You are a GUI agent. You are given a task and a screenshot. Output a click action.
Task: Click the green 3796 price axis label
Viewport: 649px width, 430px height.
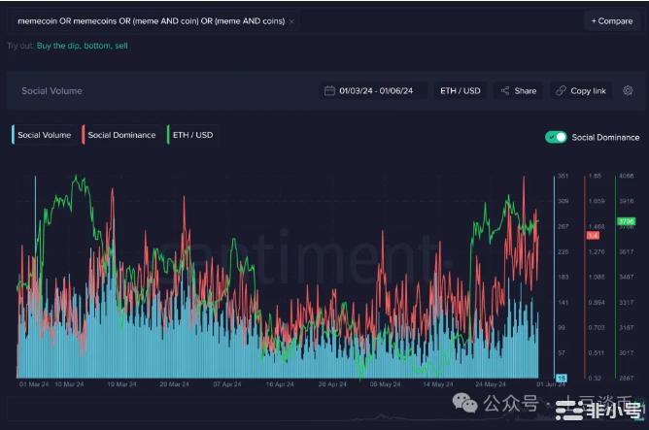click(x=626, y=222)
